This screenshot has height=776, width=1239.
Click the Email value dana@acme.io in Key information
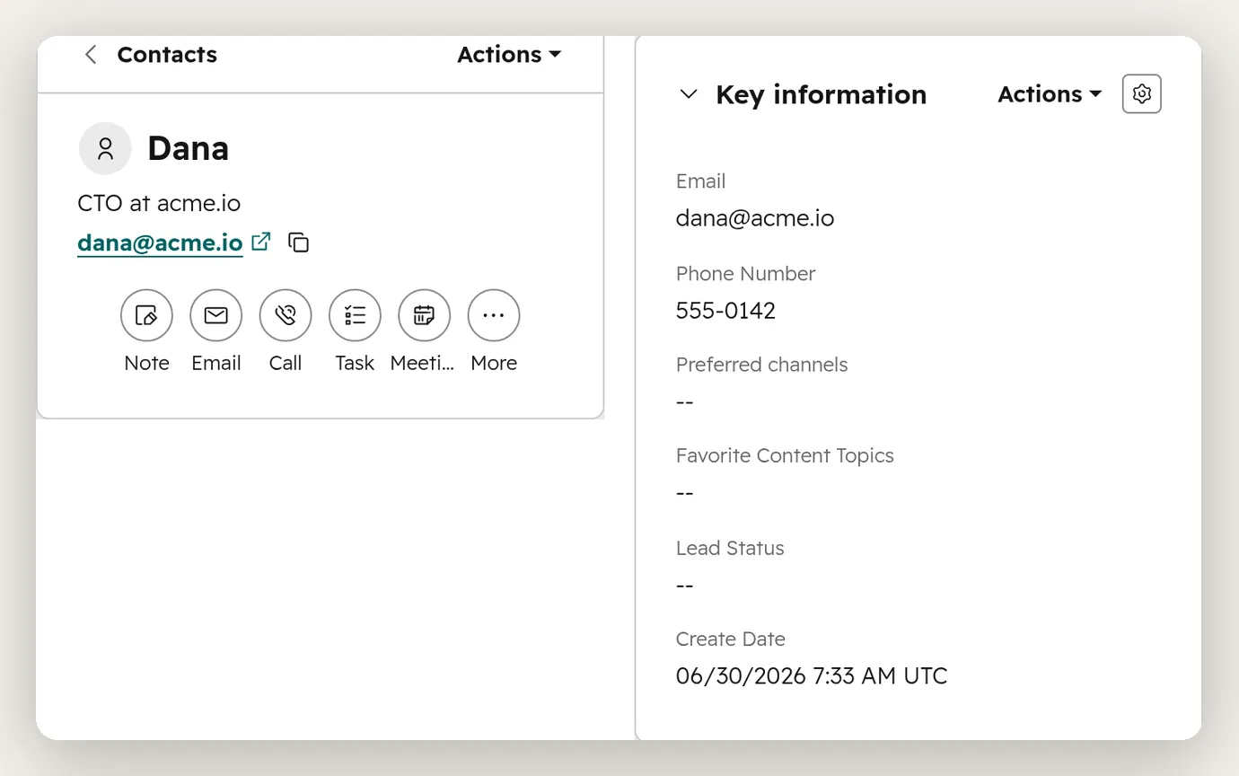click(755, 218)
